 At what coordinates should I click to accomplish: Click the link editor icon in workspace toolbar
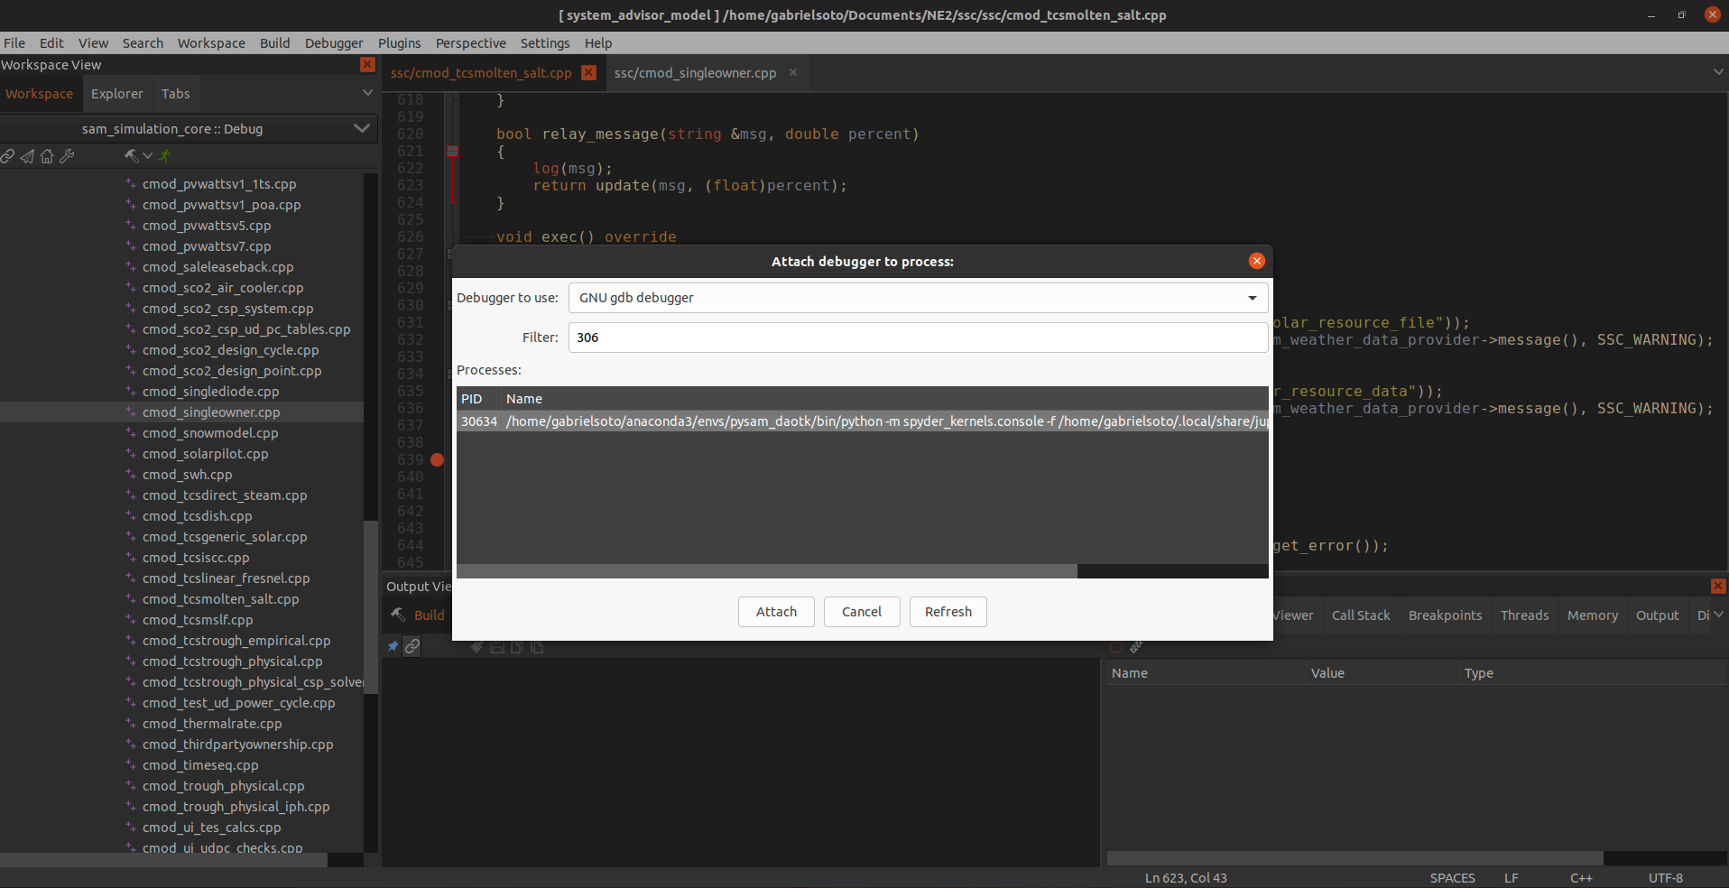(7, 156)
